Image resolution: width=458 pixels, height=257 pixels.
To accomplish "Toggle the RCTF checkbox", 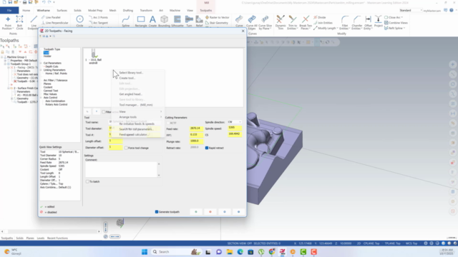I will (x=168, y=124).
